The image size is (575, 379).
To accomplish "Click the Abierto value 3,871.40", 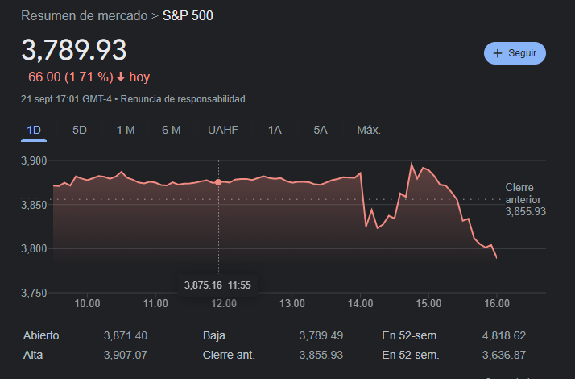I will coord(126,335).
